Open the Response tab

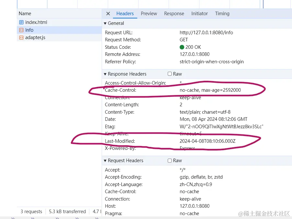tap(174, 14)
